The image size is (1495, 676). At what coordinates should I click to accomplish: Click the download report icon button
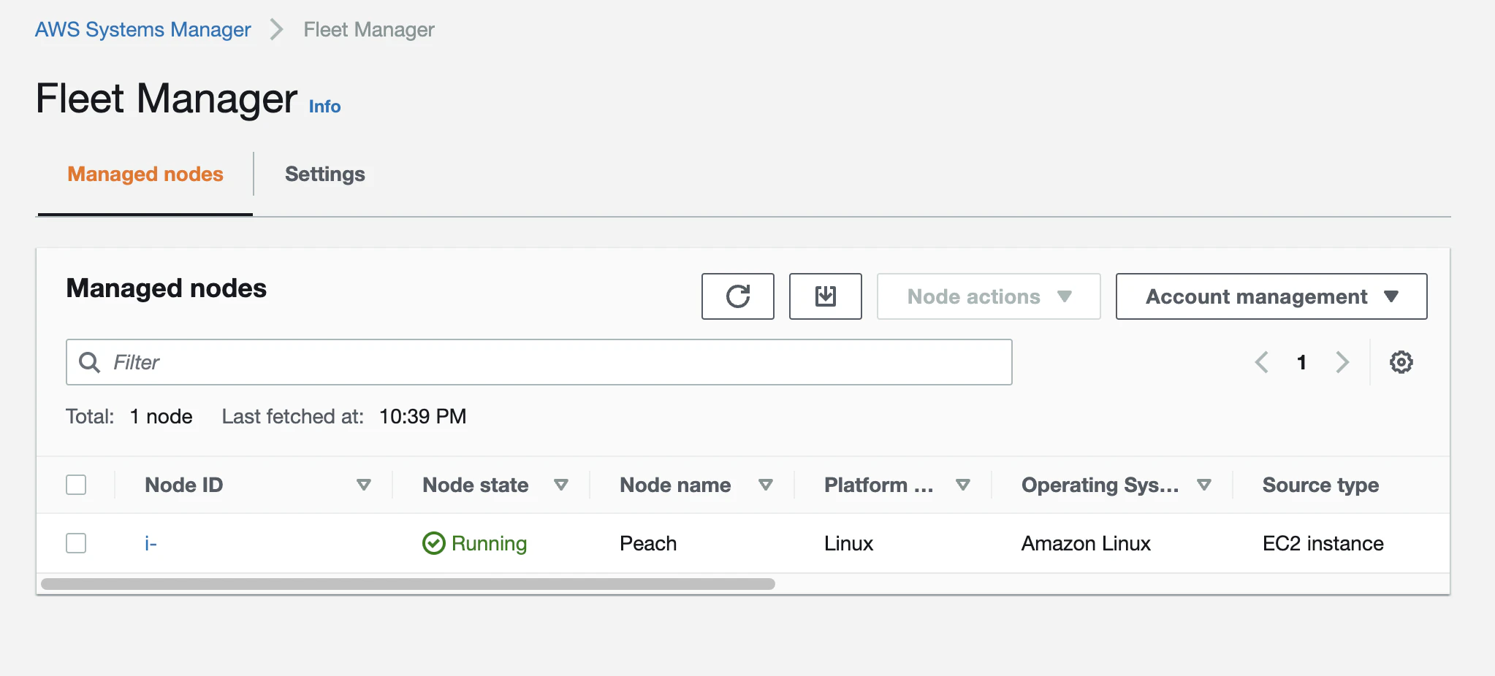[x=826, y=296]
